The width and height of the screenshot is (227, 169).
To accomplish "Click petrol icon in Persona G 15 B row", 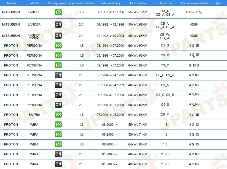I will click(x=58, y=65).
